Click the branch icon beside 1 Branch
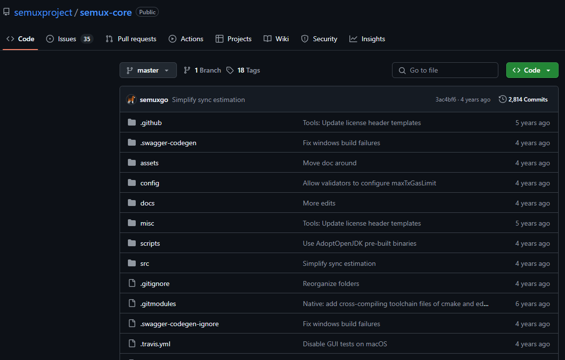 point(187,70)
